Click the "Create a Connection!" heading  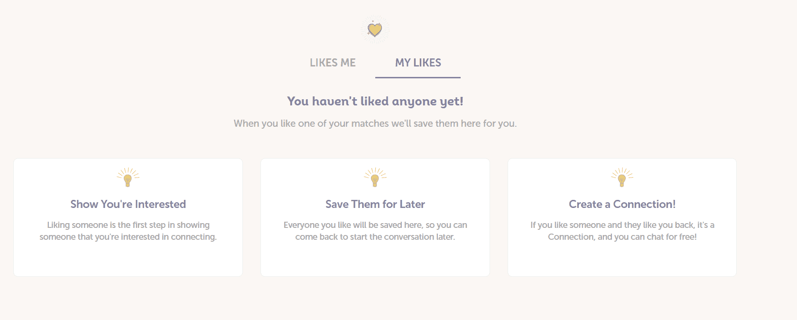[622, 204]
